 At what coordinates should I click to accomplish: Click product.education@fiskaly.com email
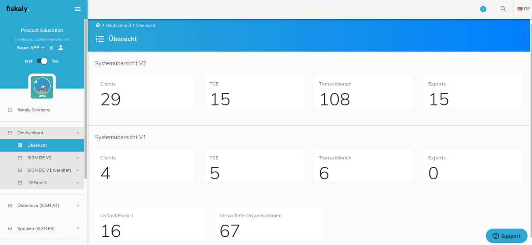click(x=42, y=39)
